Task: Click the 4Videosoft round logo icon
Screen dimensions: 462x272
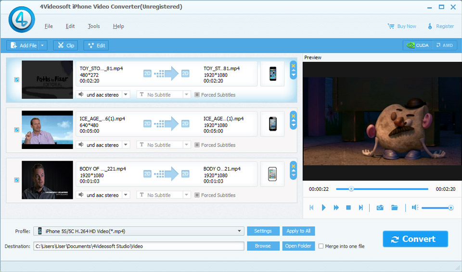Action: point(22,19)
